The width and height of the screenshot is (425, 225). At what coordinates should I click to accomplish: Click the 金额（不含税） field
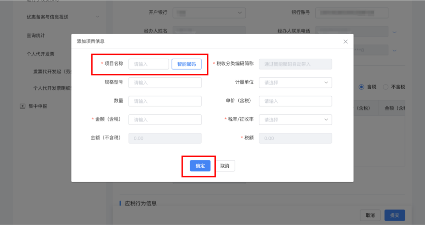coord(165,138)
